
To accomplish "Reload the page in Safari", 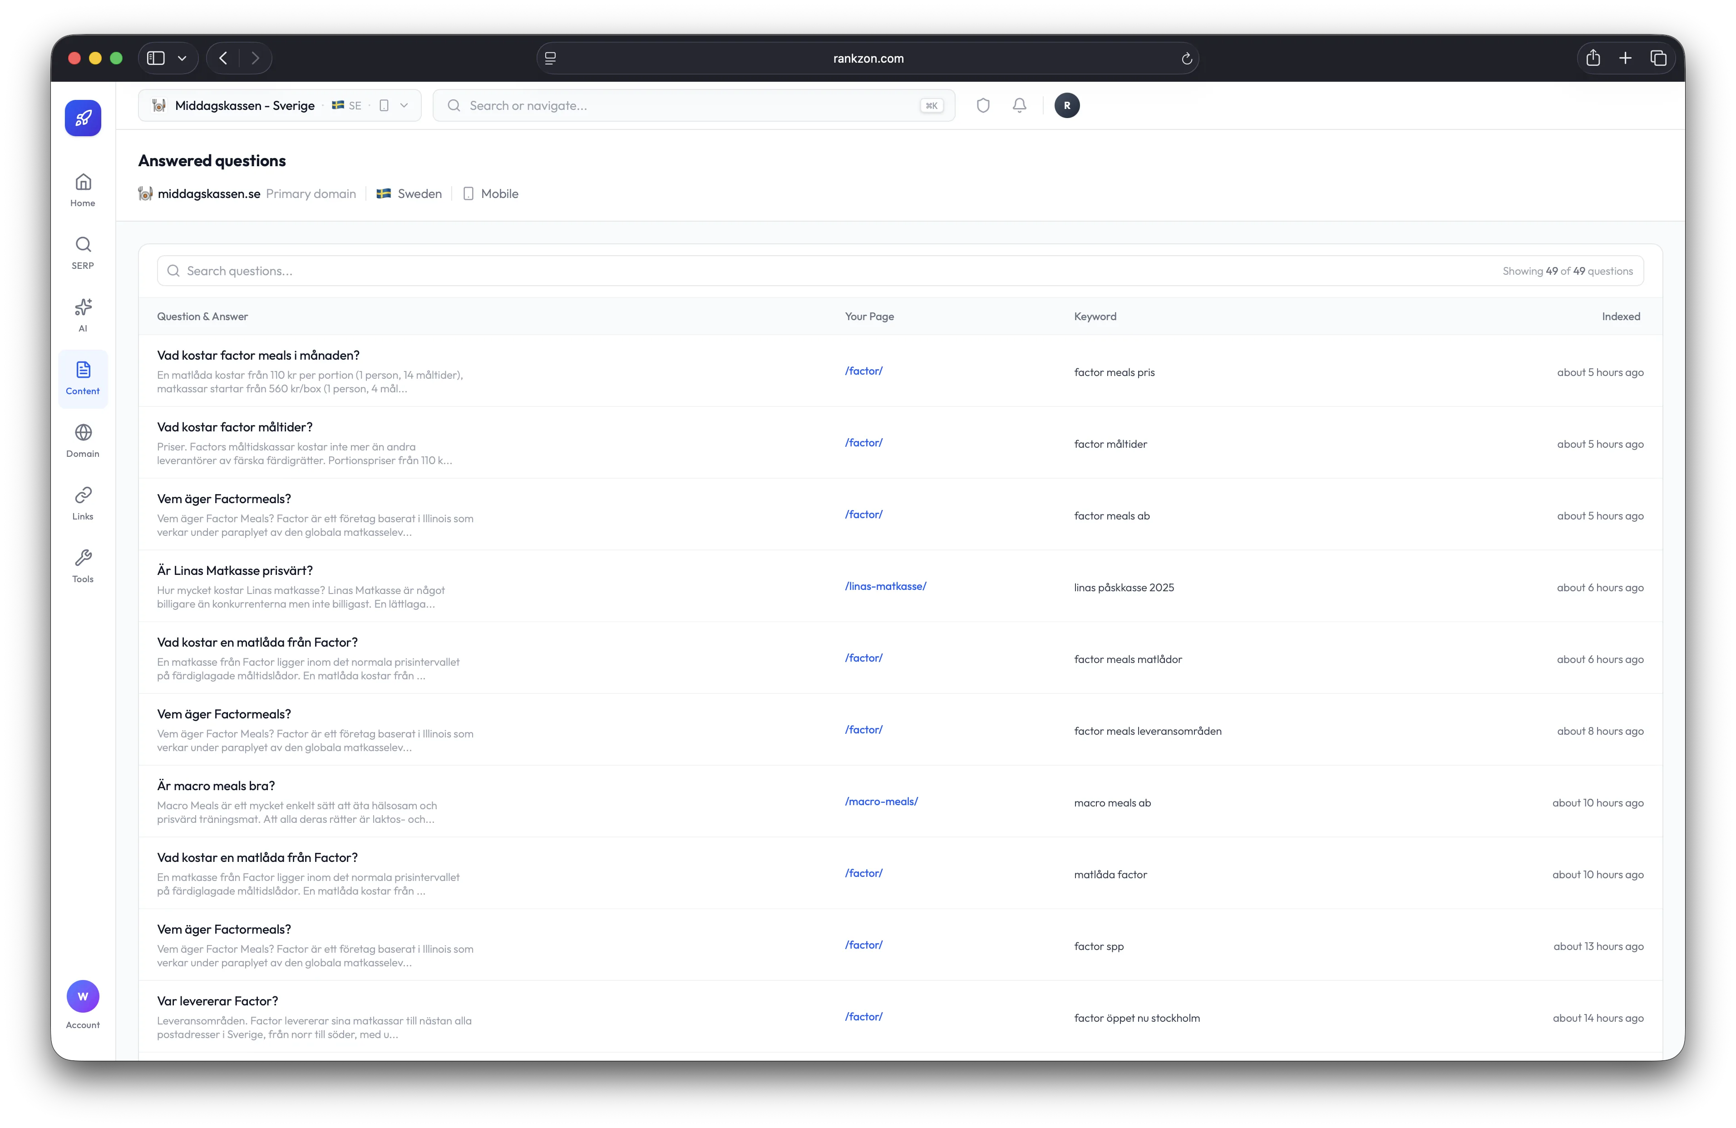I will tap(1187, 59).
